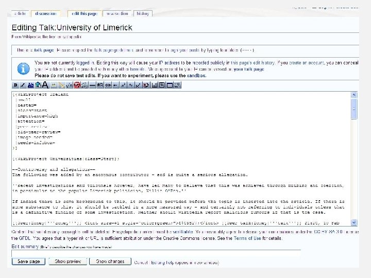Apply Bold text formatting

(15, 85)
